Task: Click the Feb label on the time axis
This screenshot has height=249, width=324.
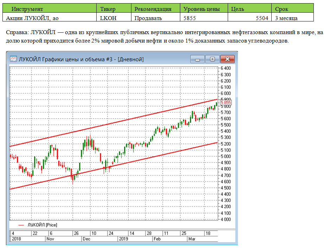Action: coord(157,239)
